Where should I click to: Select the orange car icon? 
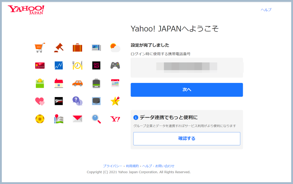tap(77, 83)
